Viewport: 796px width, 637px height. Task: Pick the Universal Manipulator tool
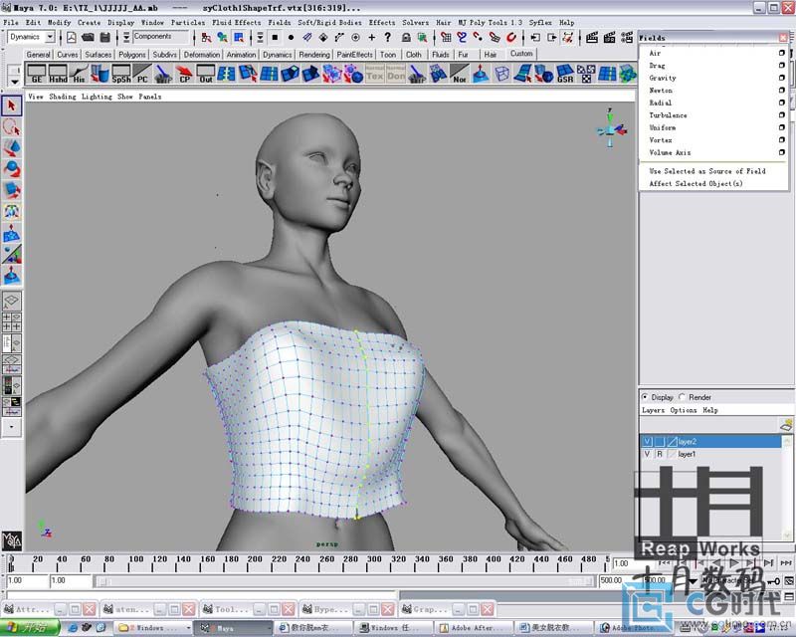click(x=12, y=212)
